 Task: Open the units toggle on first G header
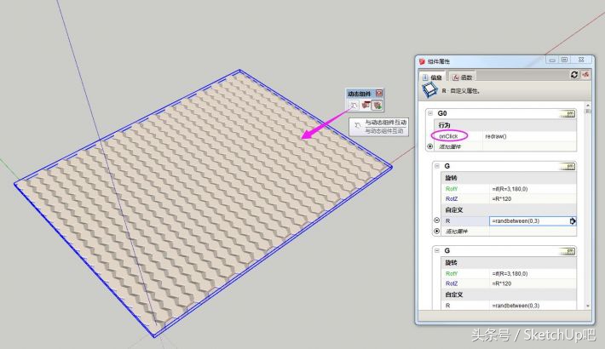pos(568,167)
